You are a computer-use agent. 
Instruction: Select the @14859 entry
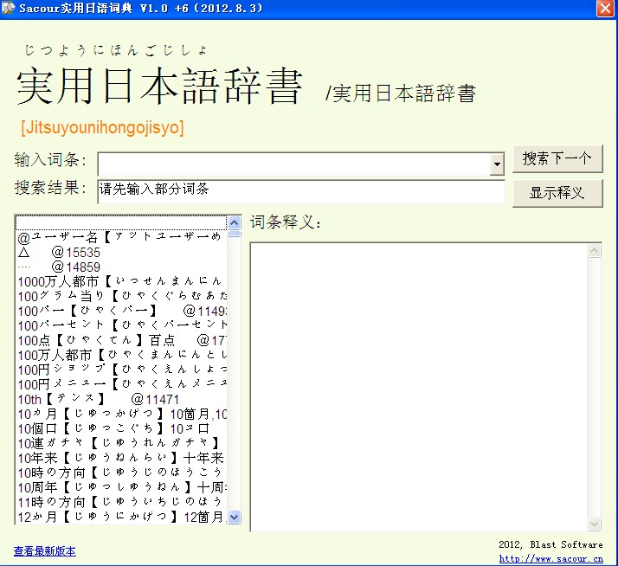point(121,267)
